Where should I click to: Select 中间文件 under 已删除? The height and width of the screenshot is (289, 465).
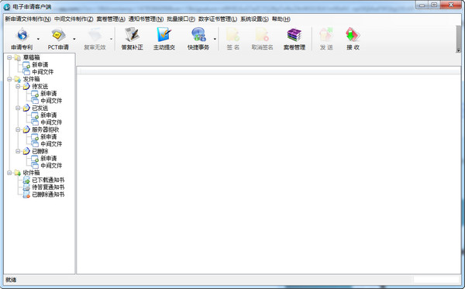[51, 165]
